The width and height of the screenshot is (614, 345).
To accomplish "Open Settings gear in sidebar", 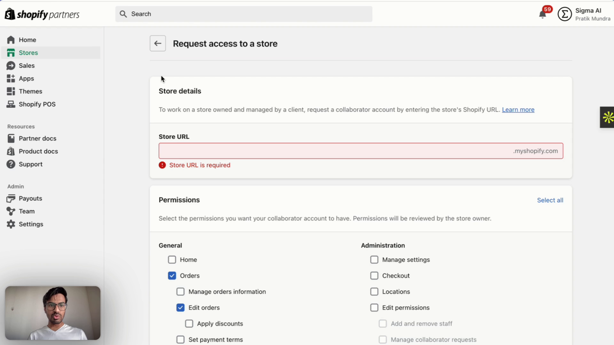I will [11, 224].
